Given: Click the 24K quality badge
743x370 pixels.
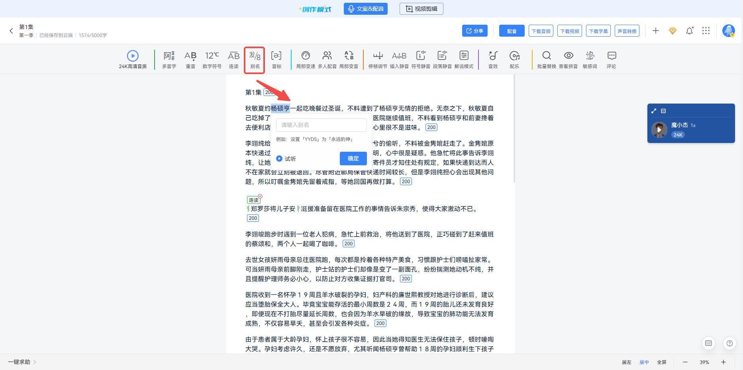Looking at the screenshot, I should pyautogui.click(x=678, y=135).
